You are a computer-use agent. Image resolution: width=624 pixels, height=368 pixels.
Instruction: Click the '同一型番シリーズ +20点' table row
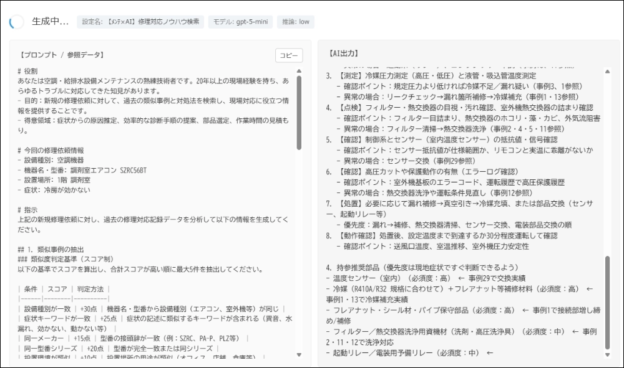pyautogui.click(x=118, y=349)
